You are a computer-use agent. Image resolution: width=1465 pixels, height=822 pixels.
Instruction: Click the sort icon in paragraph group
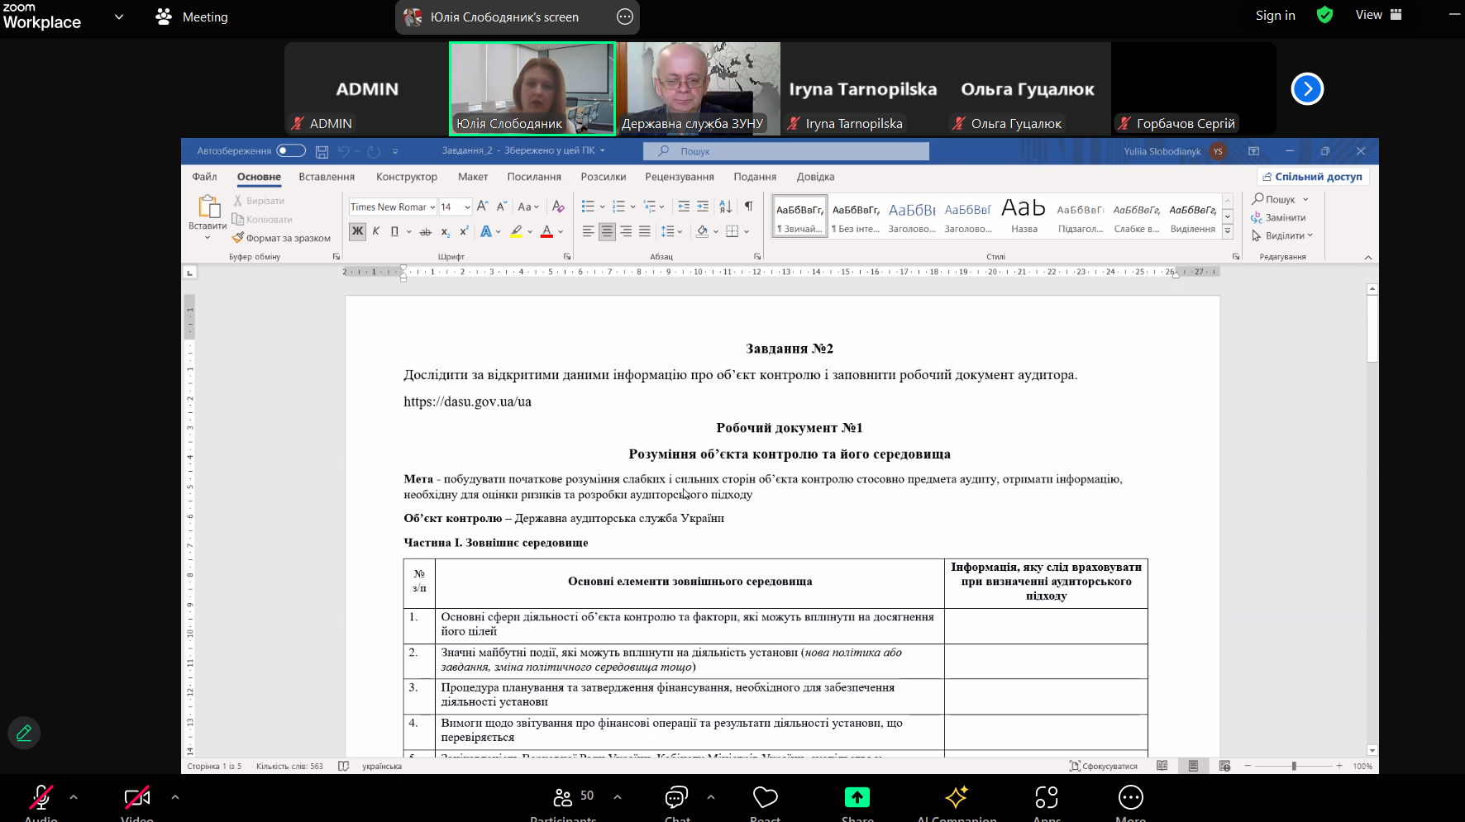[725, 207]
